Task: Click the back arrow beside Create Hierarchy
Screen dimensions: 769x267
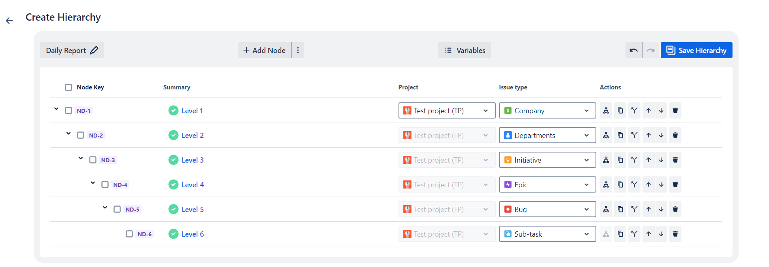Action: (9, 21)
